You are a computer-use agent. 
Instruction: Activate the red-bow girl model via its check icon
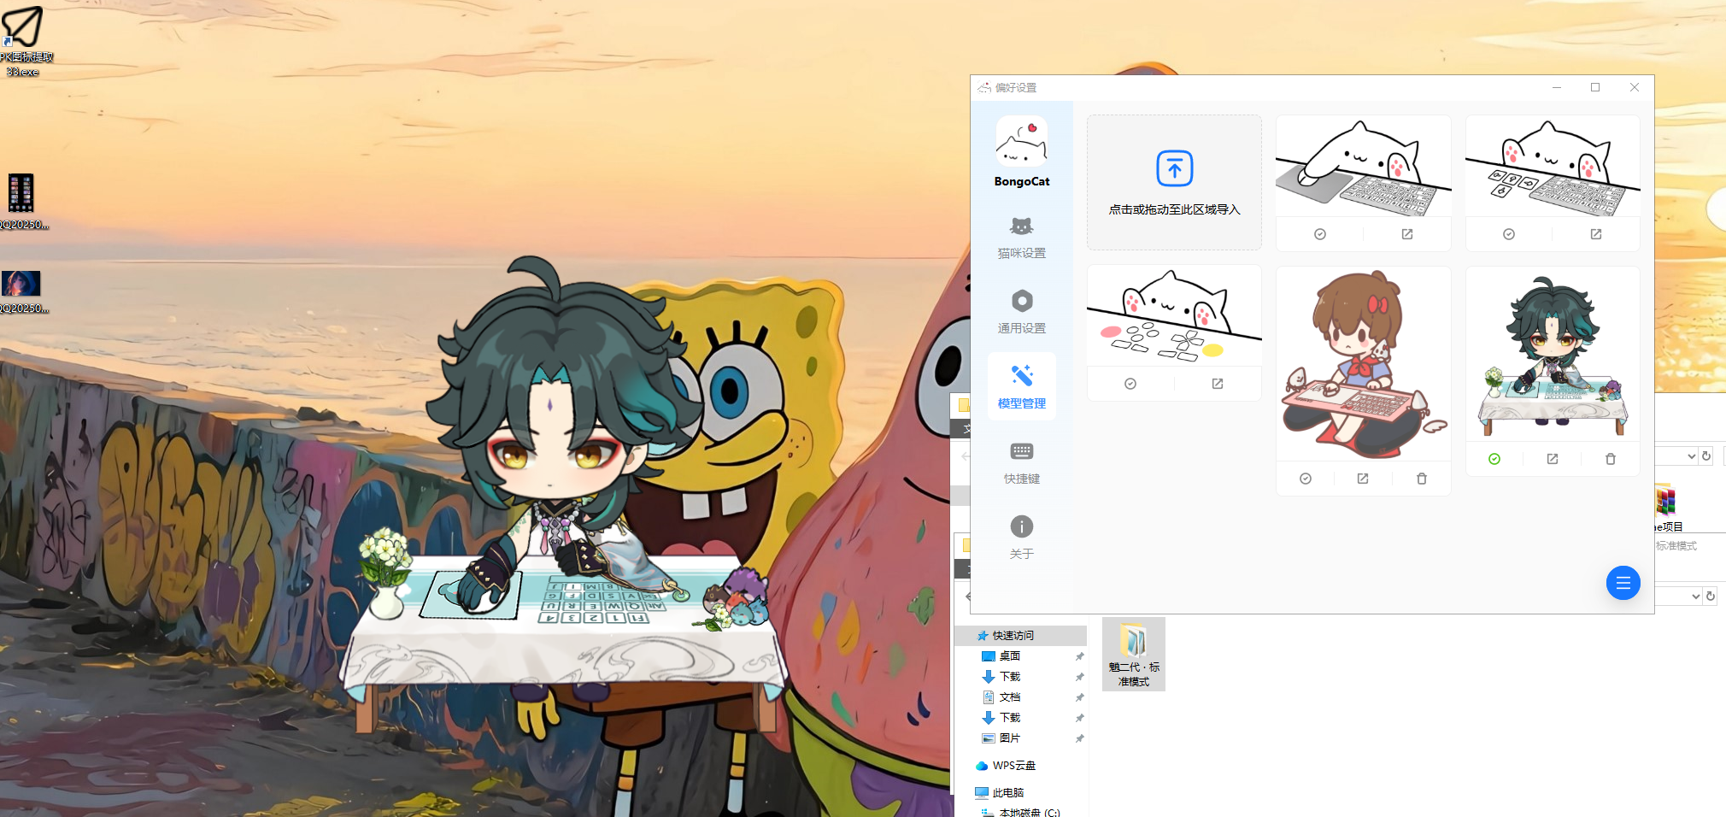1305,479
